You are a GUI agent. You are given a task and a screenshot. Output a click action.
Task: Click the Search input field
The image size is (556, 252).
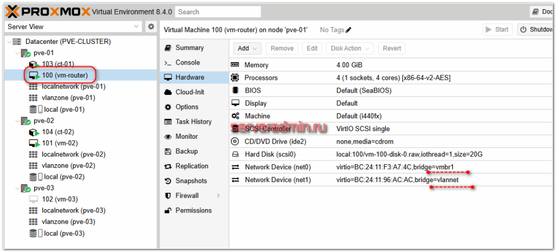pos(218,11)
